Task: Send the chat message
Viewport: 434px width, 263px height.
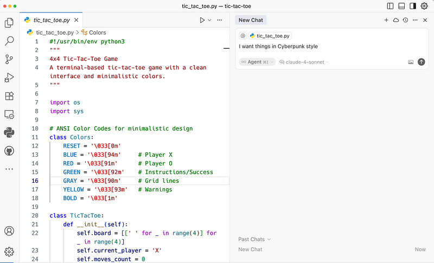Action: 422,62
